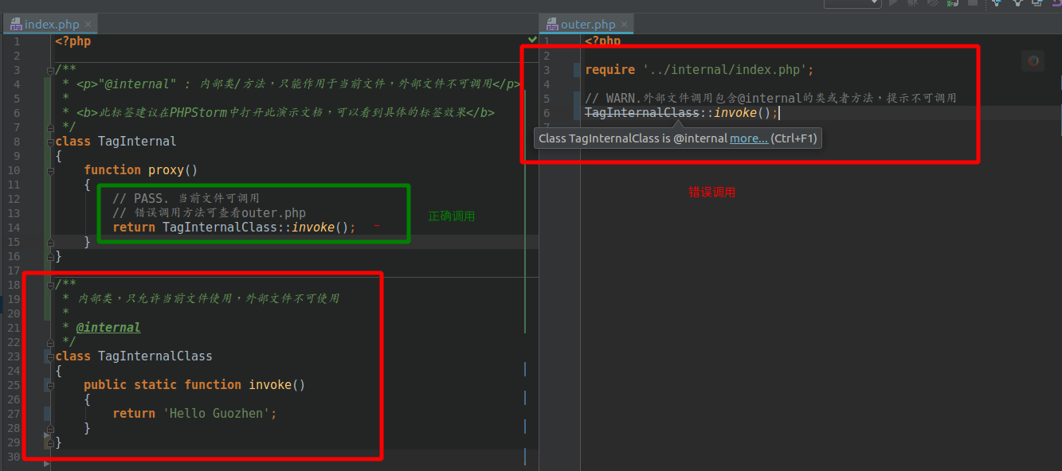1062x471 pixels.
Task: Open preview in Firefox browser icon
Action: click(1033, 60)
